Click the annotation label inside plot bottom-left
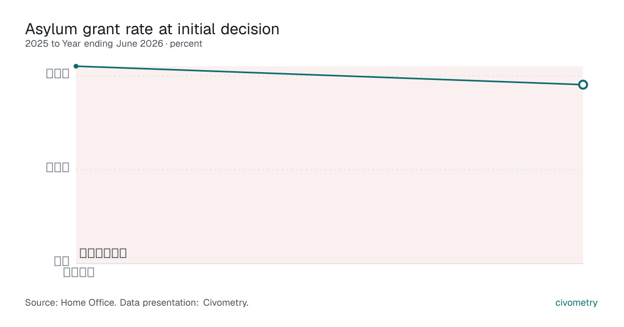The height and width of the screenshot is (327, 624). (x=103, y=253)
